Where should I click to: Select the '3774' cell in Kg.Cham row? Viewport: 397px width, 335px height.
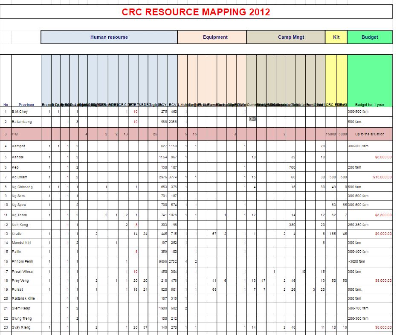173,177
